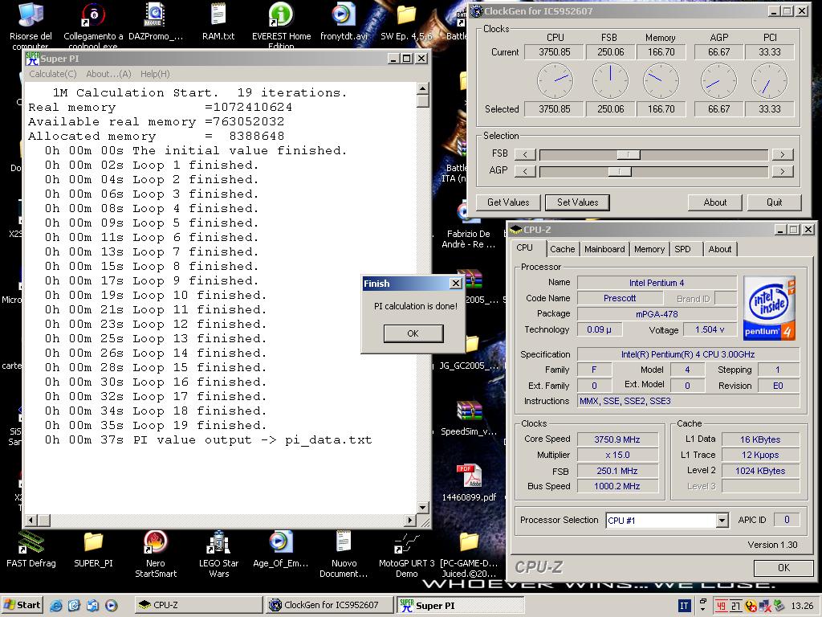
Task: Click the system clock showing 13.26
Action: tap(802, 606)
